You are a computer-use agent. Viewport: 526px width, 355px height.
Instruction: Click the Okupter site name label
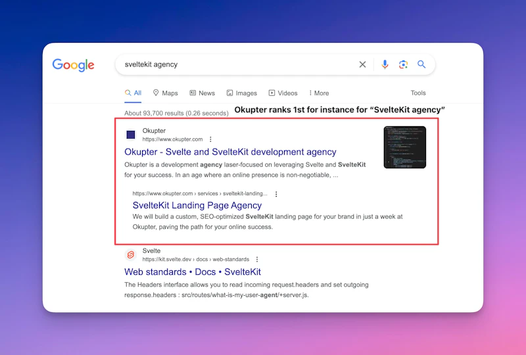[154, 131]
